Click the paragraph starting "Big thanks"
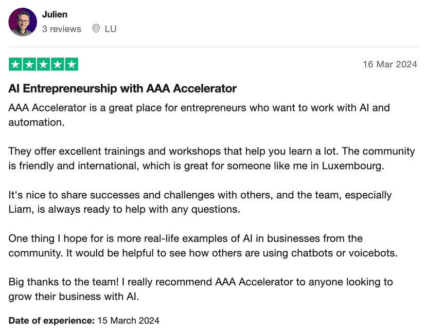This screenshot has width=426, height=332. 200,289
